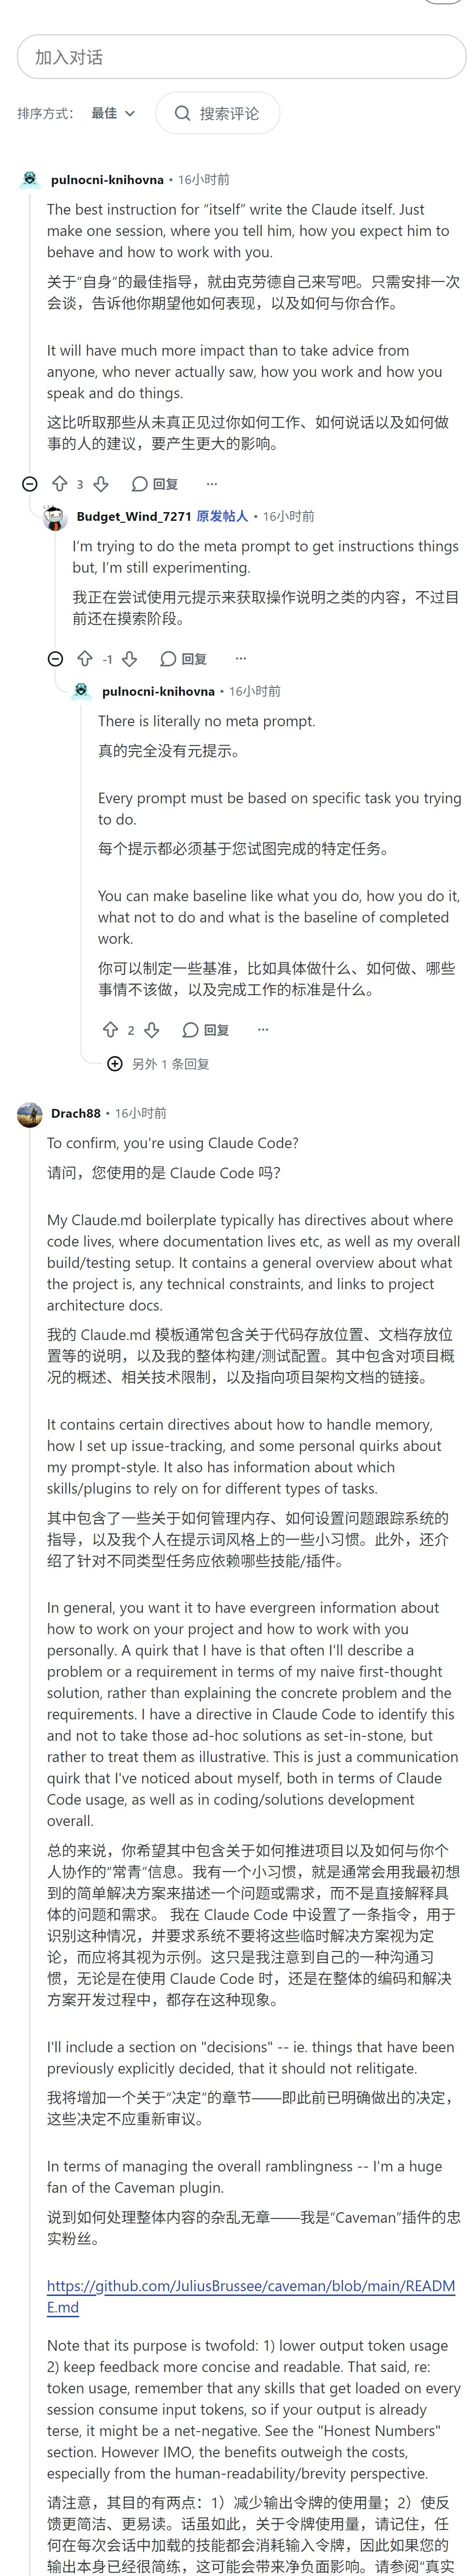Viewport: 474px width, 2576px height.
Task: Downvote Budget_Wind_7271's reply
Action: coord(130,658)
